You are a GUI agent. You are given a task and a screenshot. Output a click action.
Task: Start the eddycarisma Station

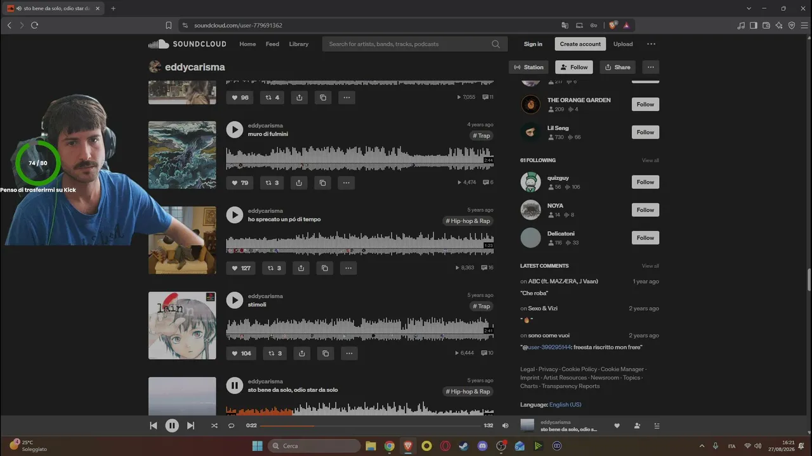528,67
